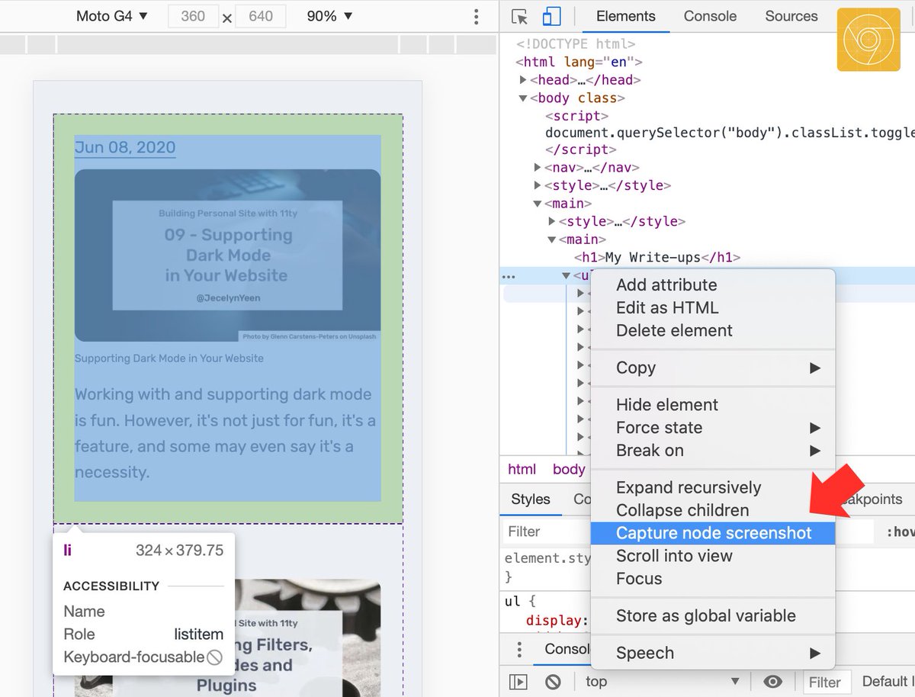Screen dimensions: 915x697
Task: Toggle console sidebar icon
Action: [x=518, y=682]
